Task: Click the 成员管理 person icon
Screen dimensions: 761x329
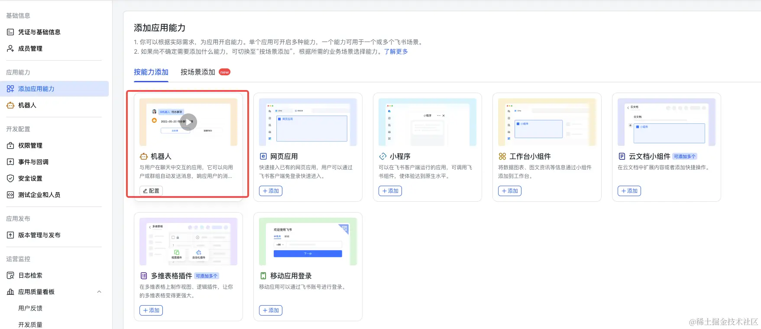Action: (x=10, y=48)
